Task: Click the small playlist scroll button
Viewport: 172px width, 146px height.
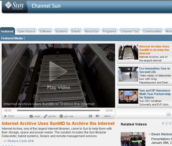Action: click(x=169, y=114)
